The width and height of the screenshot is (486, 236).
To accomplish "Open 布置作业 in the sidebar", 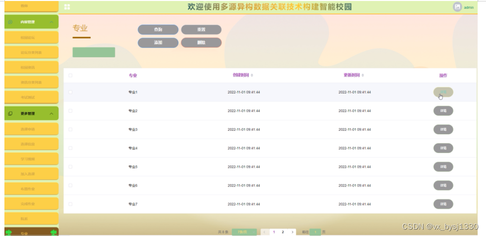I will click(x=31, y=189).
